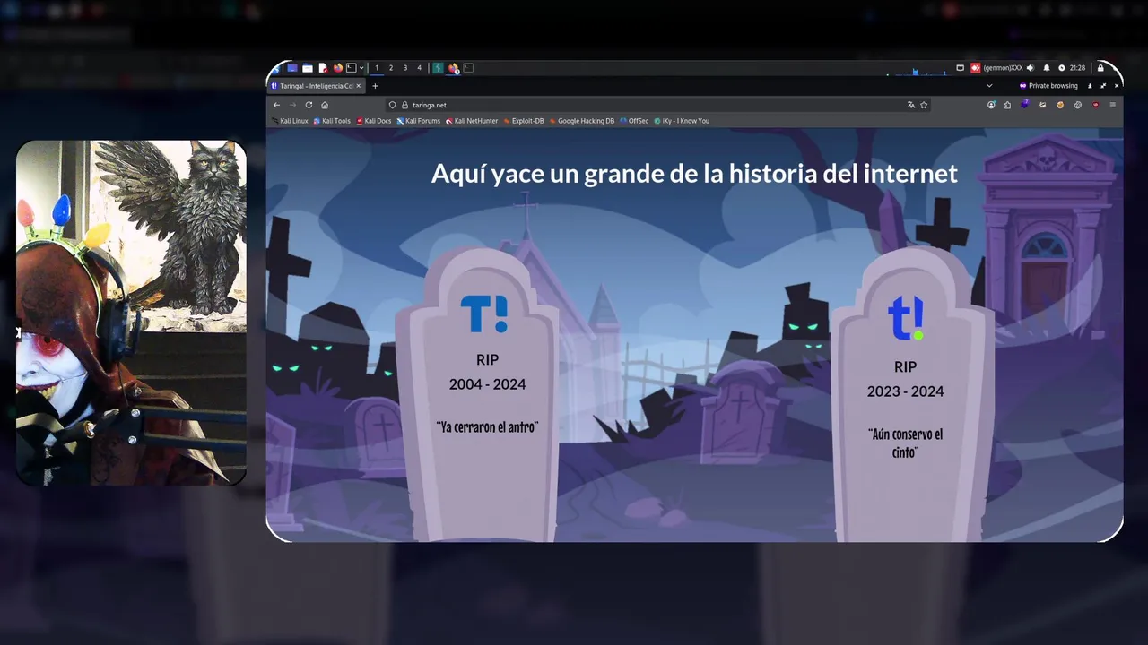Open the notifications bell in panel

(1047, 68)
